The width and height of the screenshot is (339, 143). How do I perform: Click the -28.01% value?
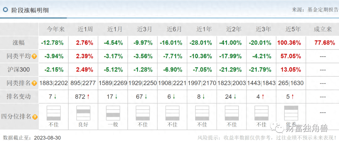201,43
